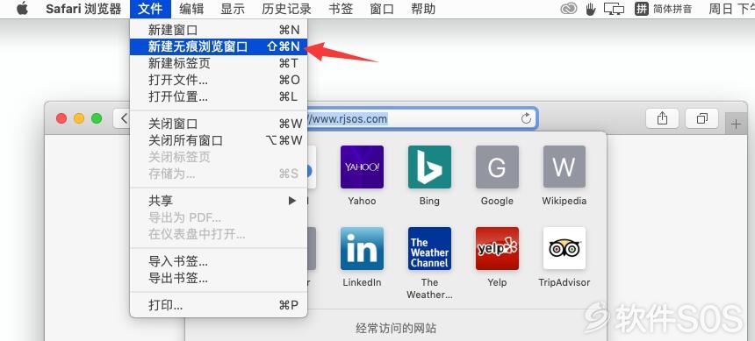Click the green zoom window button

[x=97, y=118]
